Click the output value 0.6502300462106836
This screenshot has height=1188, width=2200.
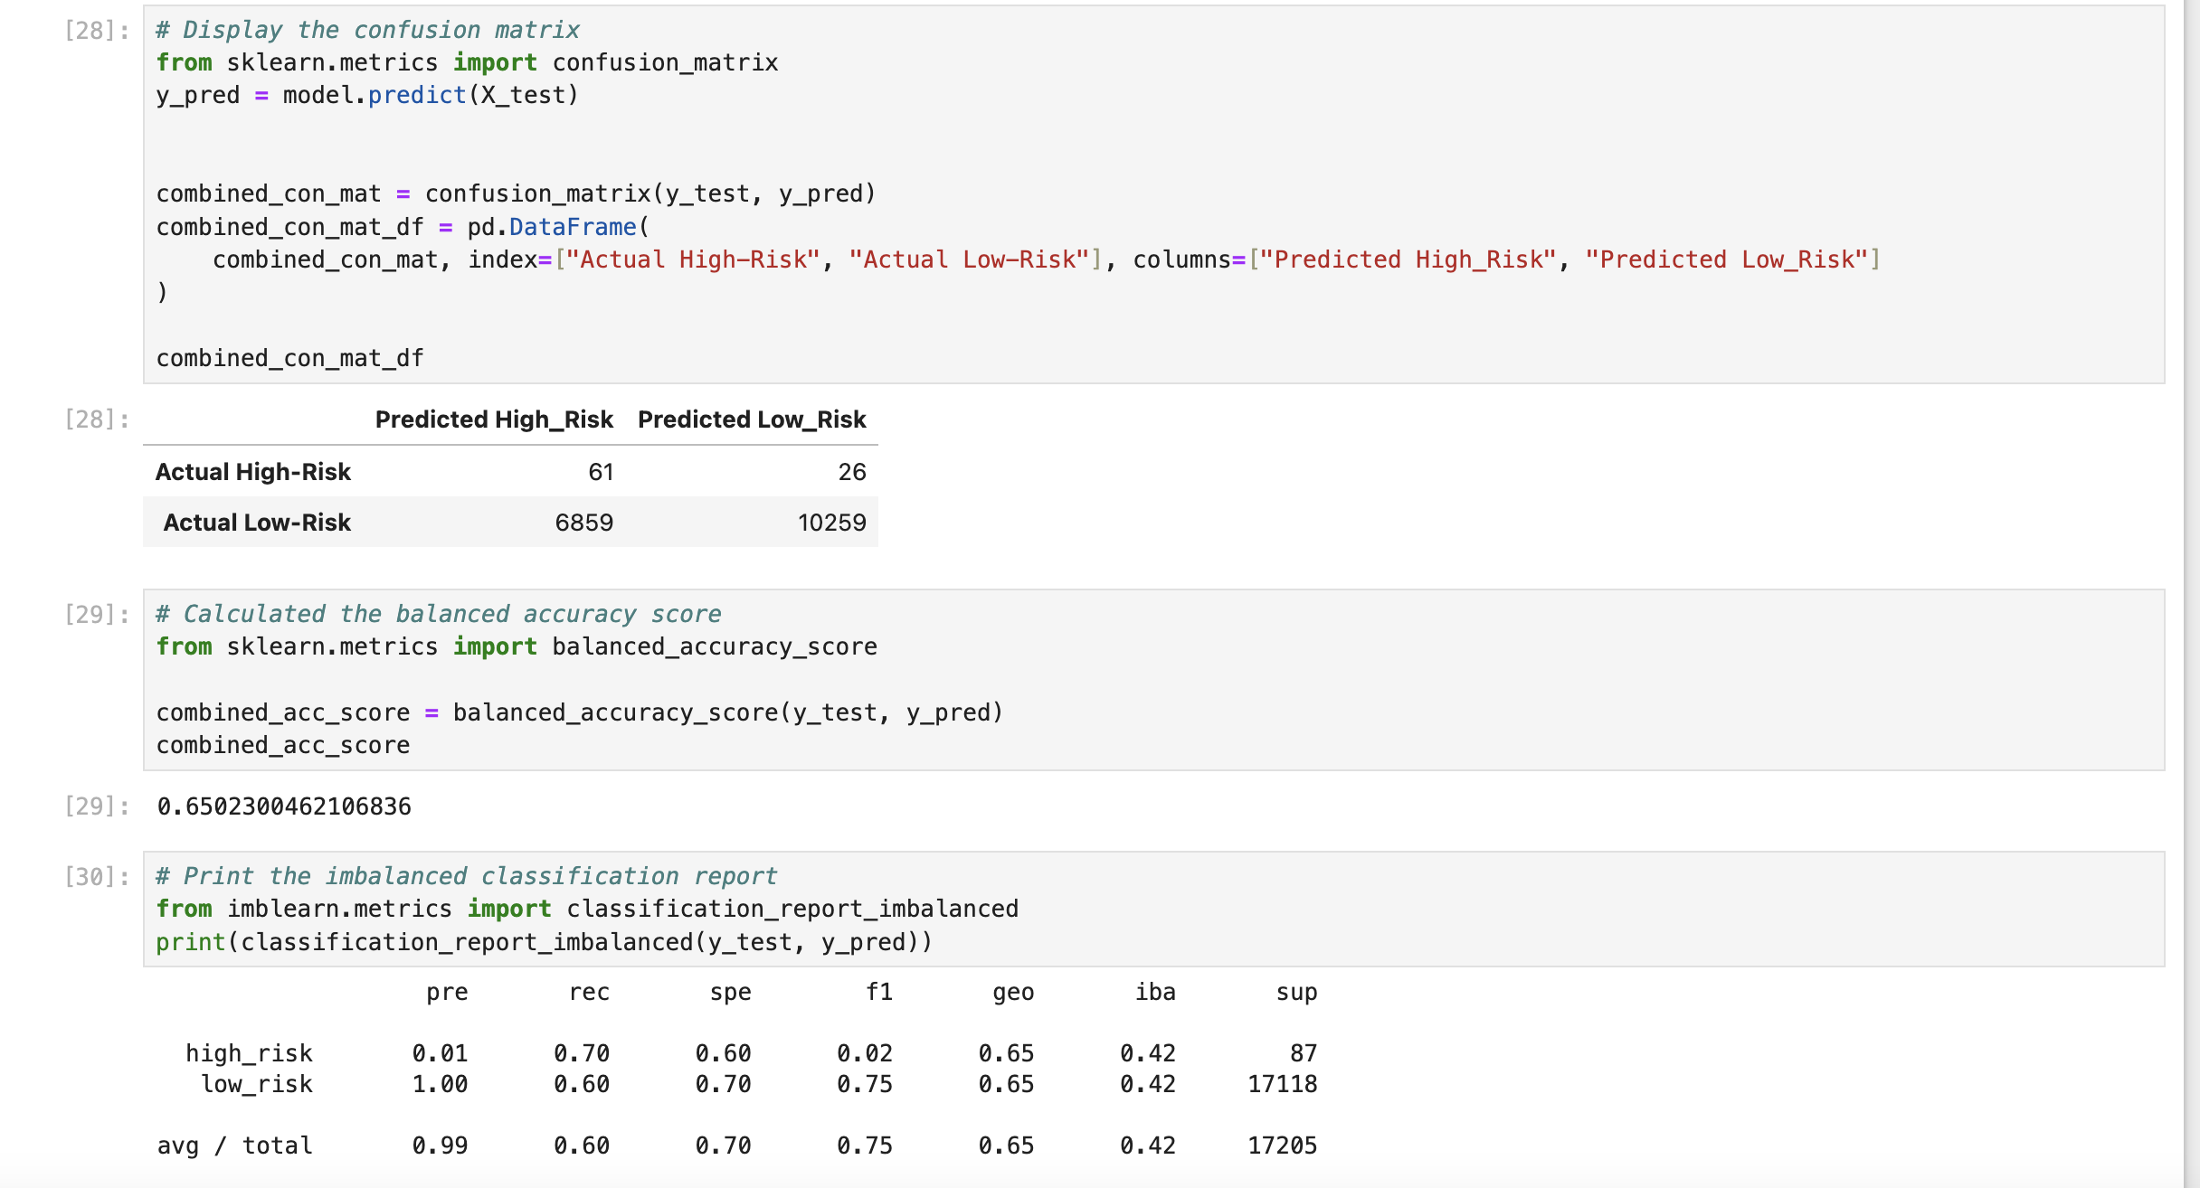click(x=284, y=806)
